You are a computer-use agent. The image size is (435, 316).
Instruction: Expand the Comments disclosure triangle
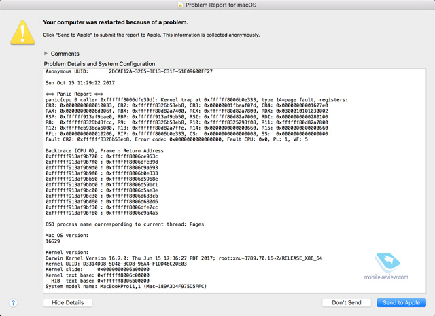(x=46, y=54)
